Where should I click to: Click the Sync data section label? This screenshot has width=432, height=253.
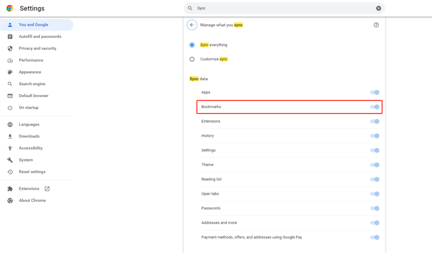pyautogui.click(x=199, y=79)
